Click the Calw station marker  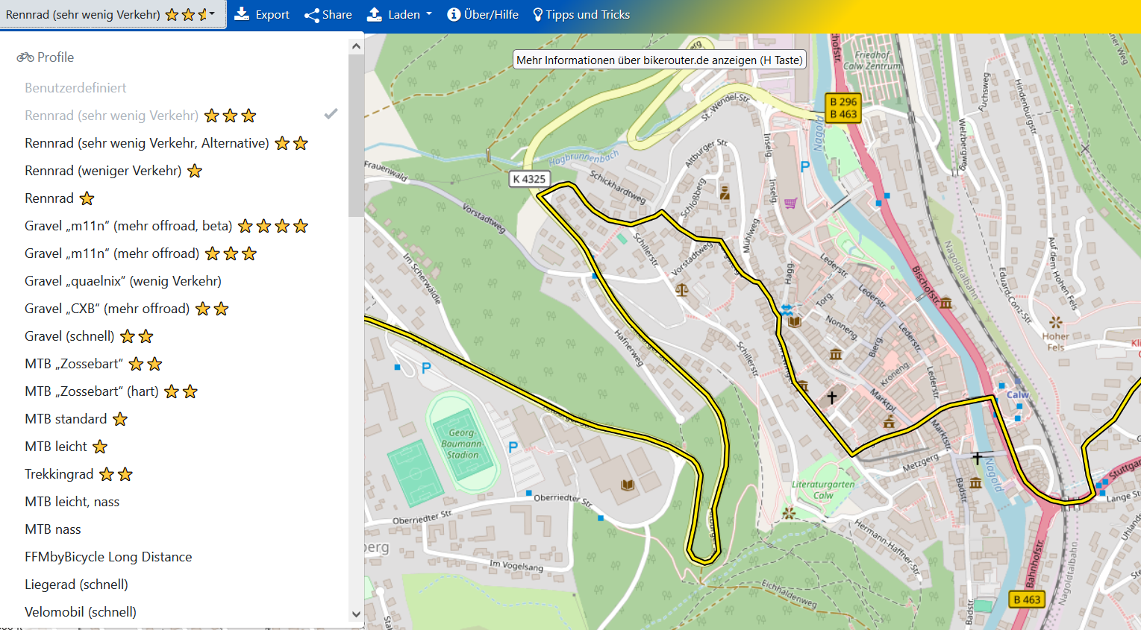pyautogui.click(x=1018, y=381)
